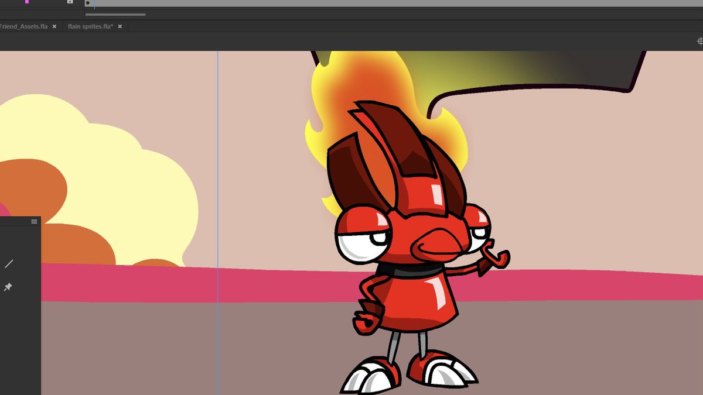Viewport: 703px width, 395px height.
Task: Select the first keyframe dot in the timeline
Action: [x=88, y=3]
